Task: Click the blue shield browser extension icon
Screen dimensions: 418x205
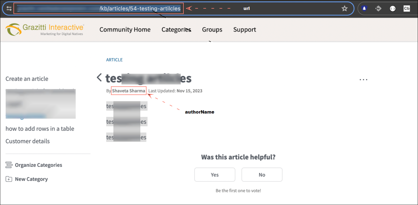Action: (364, 9)
